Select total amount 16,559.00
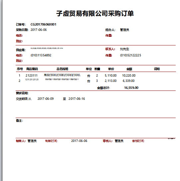Image resolution: width=180 pixels, height=181 pixels. 131,88
